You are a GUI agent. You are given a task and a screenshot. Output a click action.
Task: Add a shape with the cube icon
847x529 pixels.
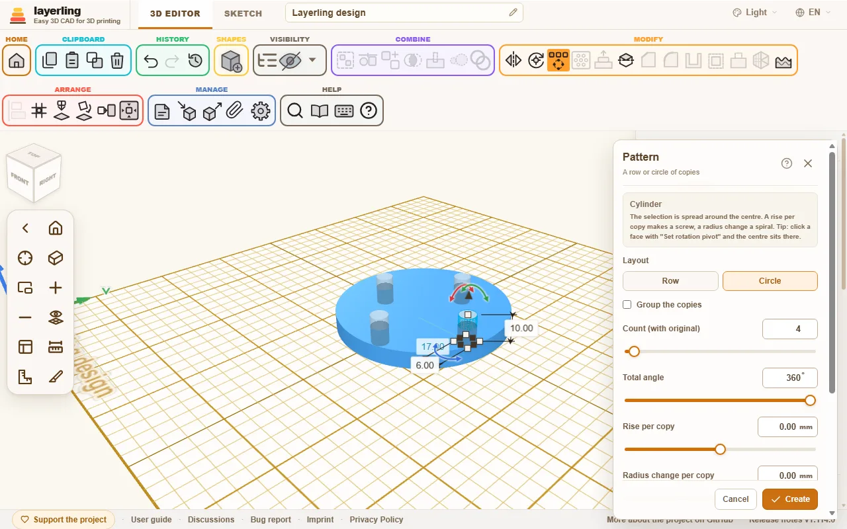pyautogui.click(x=232, y=61)
